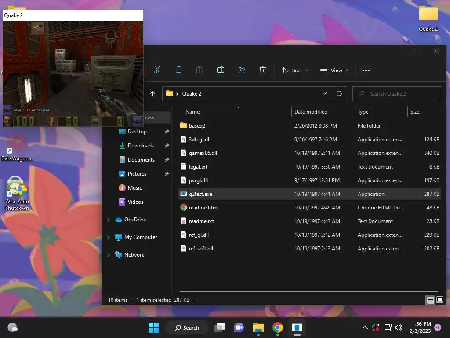Open Task View from the taskbar
Viewport: 450px width, 338px height.
220,327
